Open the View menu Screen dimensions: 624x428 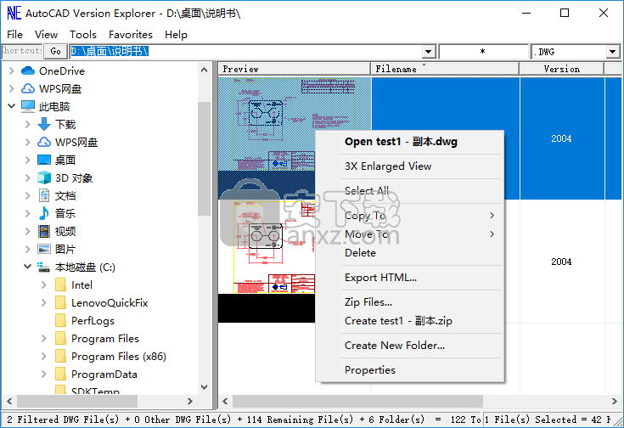(46, 35)
